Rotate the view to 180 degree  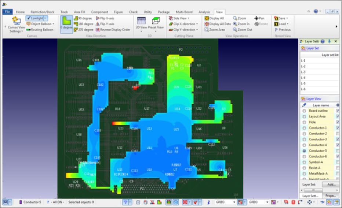84,24
